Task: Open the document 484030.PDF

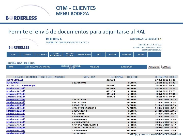Action: 13,83
